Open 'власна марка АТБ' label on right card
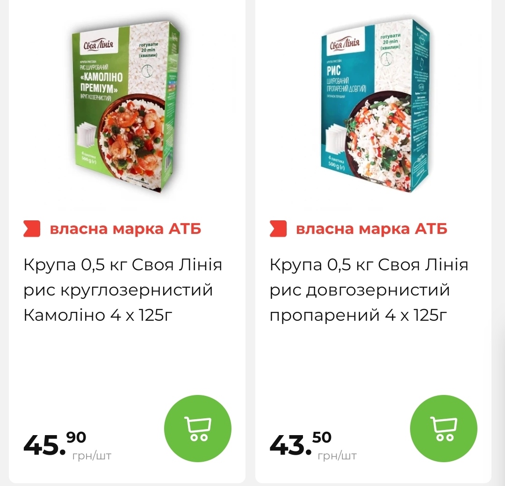 pyautogui.click(x=372, y=229)
